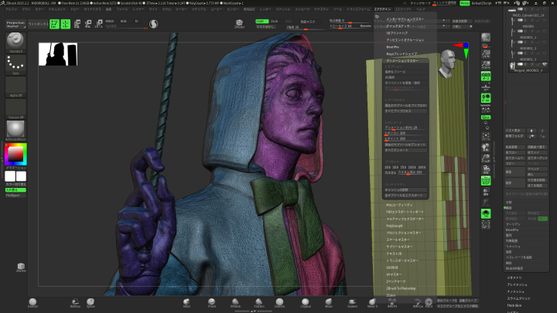Expand the BevelPro plugin section
The width and height of the screenshot is (557, 313).
pos(392,47)
